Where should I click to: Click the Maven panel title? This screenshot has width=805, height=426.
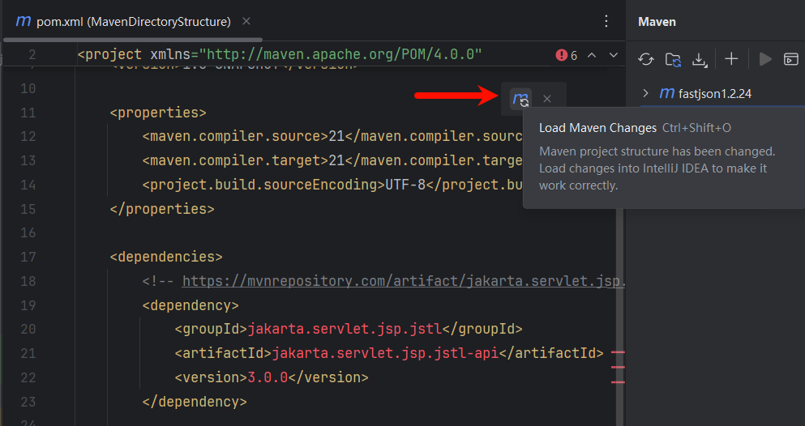click(x=657, y=22)
